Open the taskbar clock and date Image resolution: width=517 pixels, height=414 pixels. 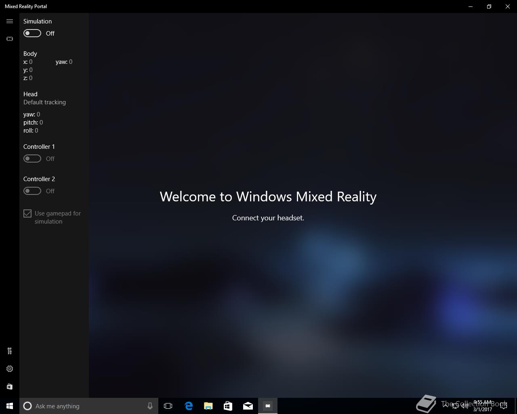(483, 406)
